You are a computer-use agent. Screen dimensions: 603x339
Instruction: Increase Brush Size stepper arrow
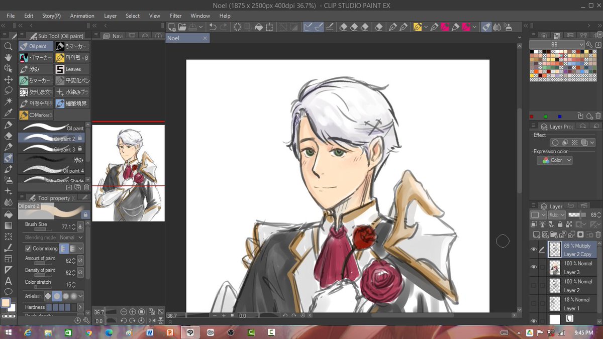[x=74, y=225]
